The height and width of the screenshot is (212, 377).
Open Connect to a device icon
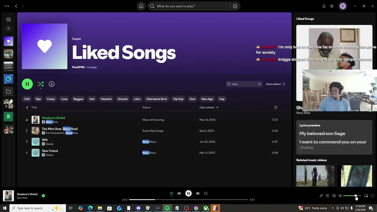pos(334,196)
